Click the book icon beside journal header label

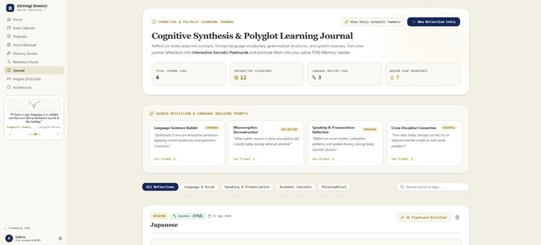coord(154,21)
